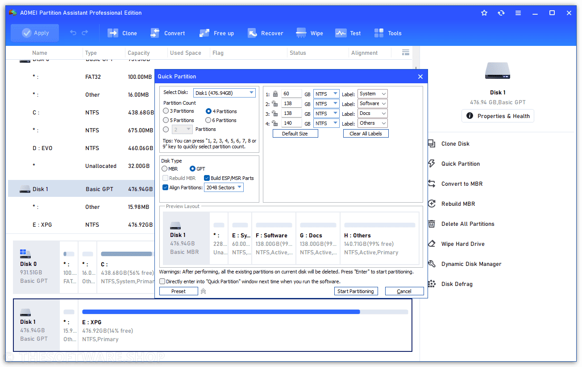Select the GPT disk type radio button

click(193, 169)
